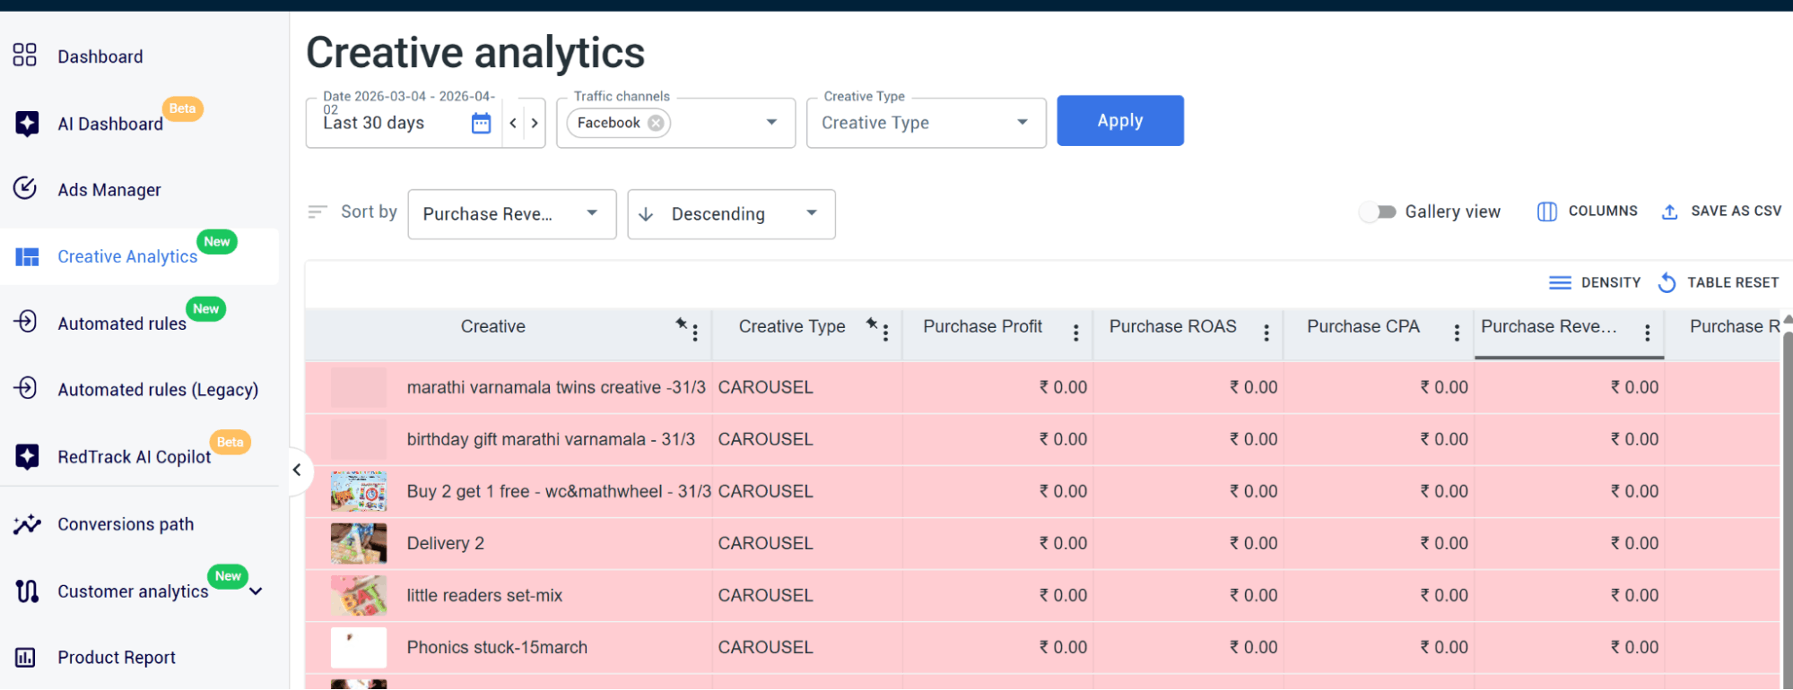The height and width of the screenshot is (690, 1793).
Task: Click the COLUMNS layout icon
Action: click(1547, 211)
